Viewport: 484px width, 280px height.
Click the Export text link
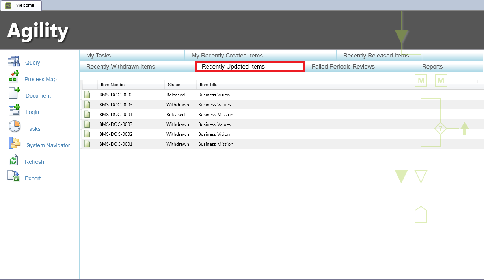33,178
